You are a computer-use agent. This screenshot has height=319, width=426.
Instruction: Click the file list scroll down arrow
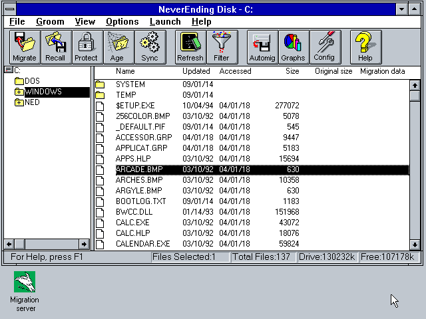pos(415,245)
